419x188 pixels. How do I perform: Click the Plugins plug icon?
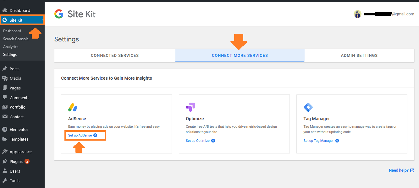pyautogui.click(x=5, y=161)
